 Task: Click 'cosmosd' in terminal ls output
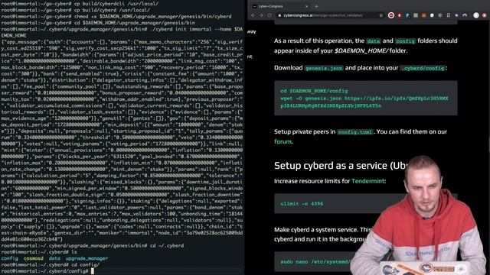tap(34, 258)
